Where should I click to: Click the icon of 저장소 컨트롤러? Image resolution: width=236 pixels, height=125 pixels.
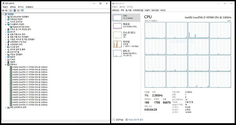click(8, 54)
